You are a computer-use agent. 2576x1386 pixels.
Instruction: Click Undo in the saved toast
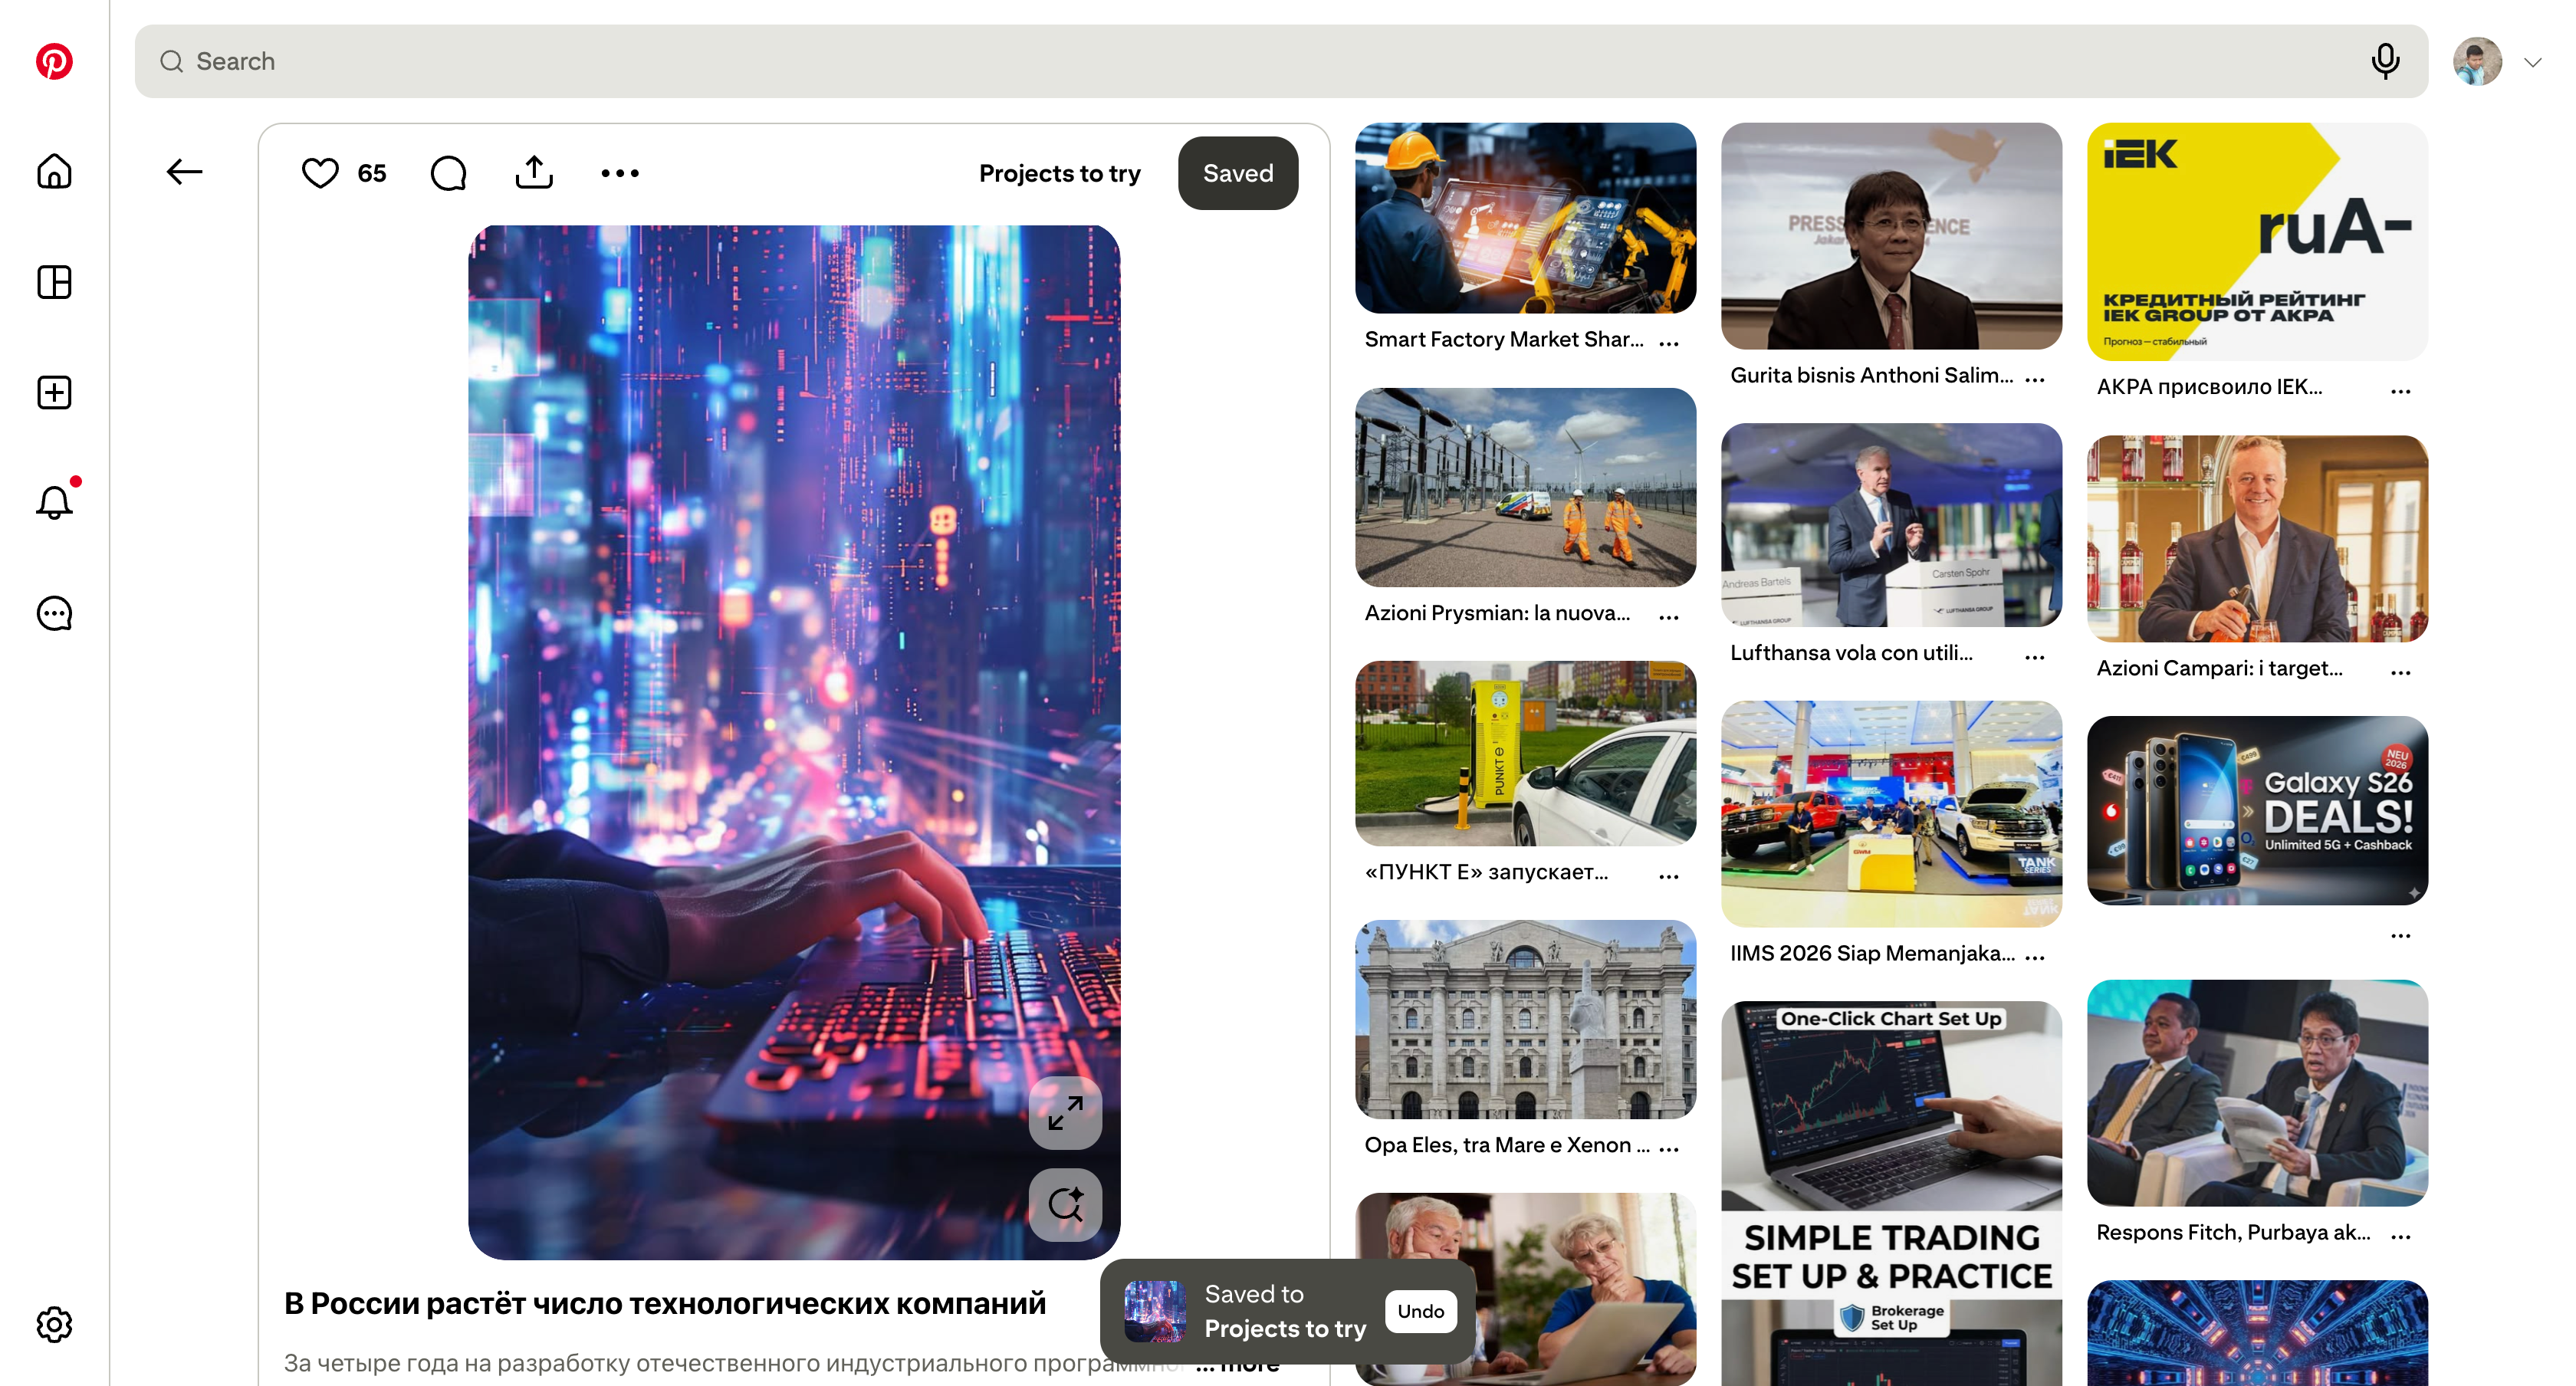click(1421, 1311)
